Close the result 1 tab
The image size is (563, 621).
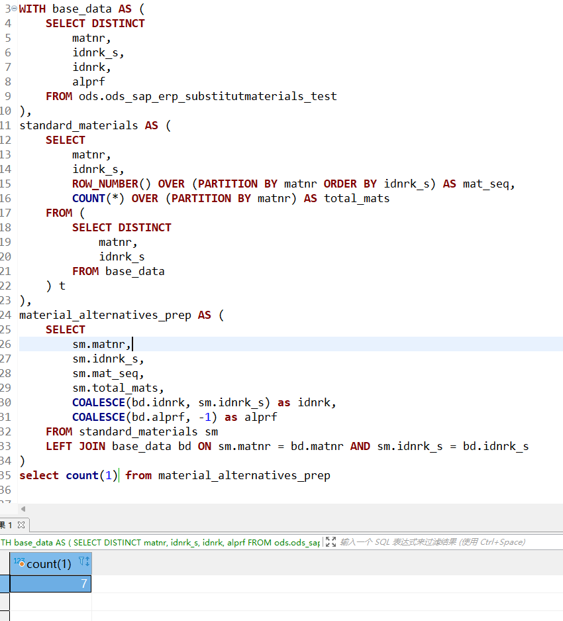[21, 525]
